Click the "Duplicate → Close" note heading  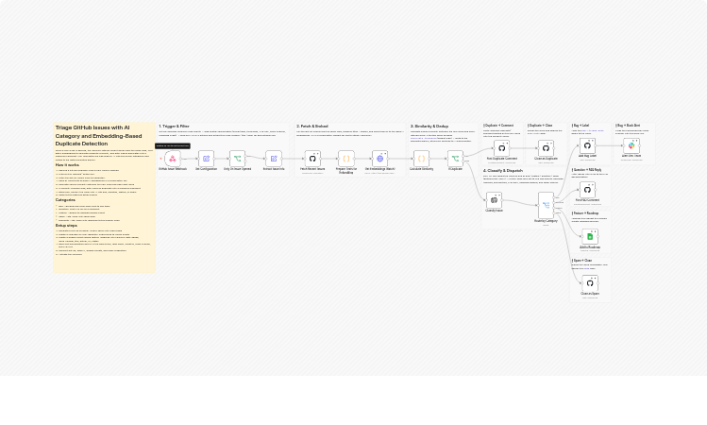540,126
